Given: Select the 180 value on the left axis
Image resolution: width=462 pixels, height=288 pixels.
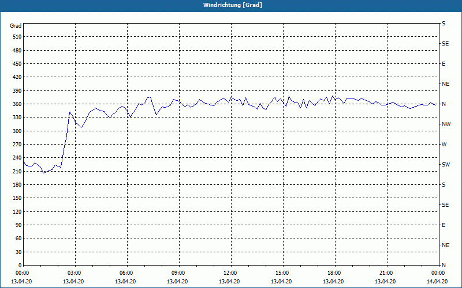Looking at the screenshot, I should coord(17,185).
